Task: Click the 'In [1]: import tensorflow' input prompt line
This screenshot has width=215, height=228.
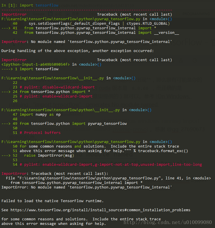Action: (x=30, y=5)
